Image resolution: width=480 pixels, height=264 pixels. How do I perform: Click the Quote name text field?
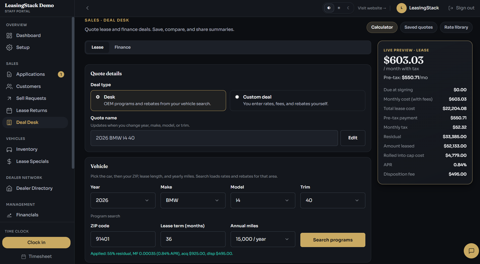(x=214, y=138)
